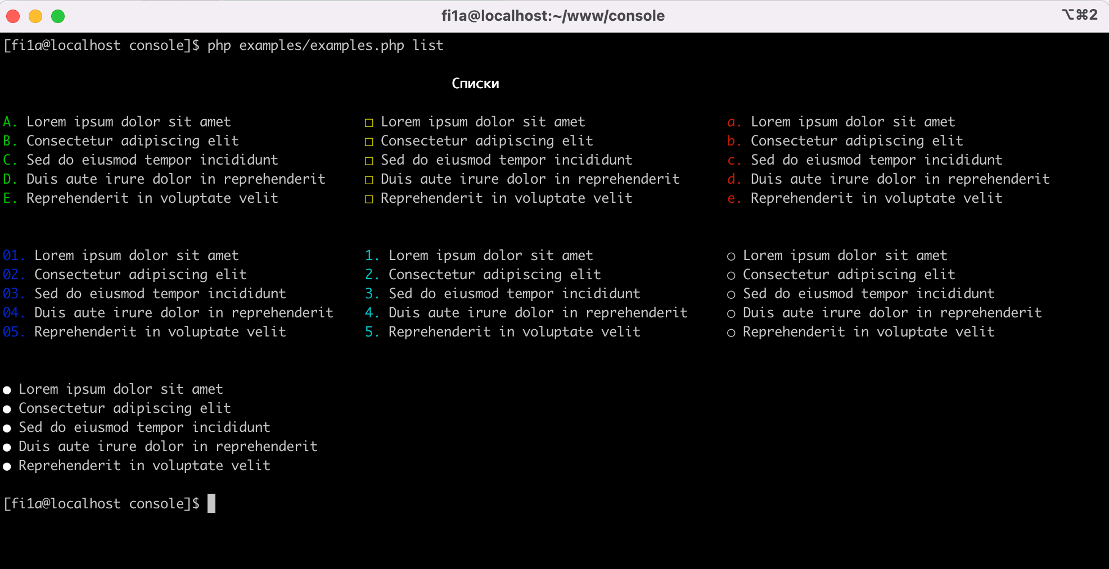Click filled circle bullet before 'Reprehenderit in voluptate velit'

7,467
